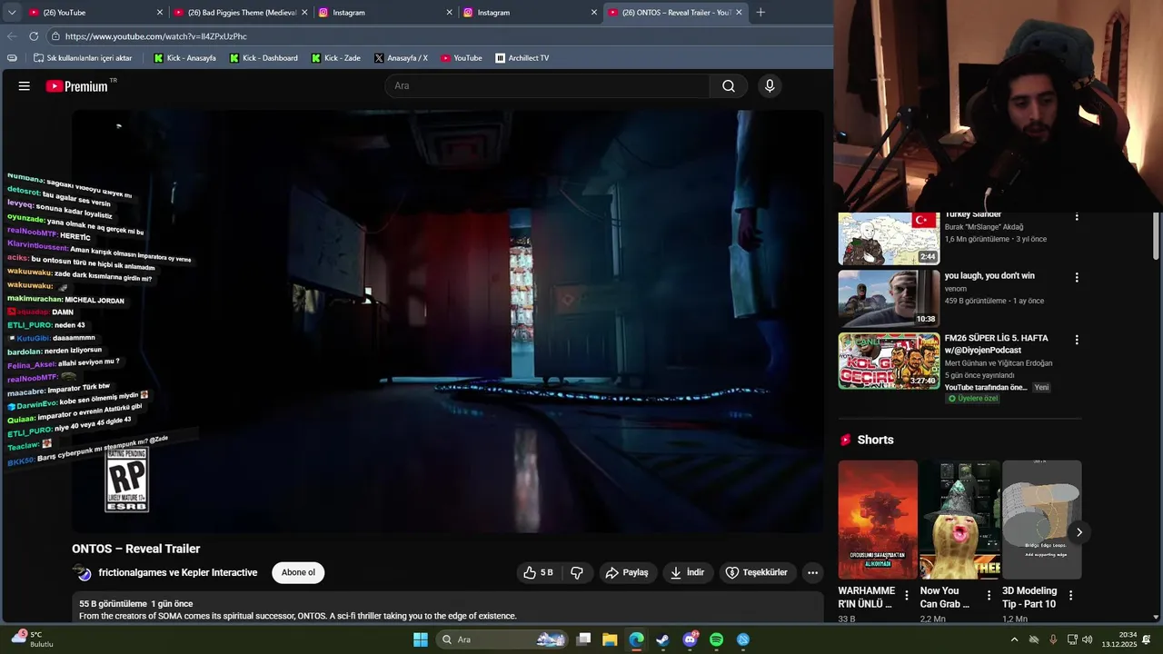Open 'Now You Can Grab' Short thumbnail
This screenshot has width=1163, height=654.
[959, 520]
